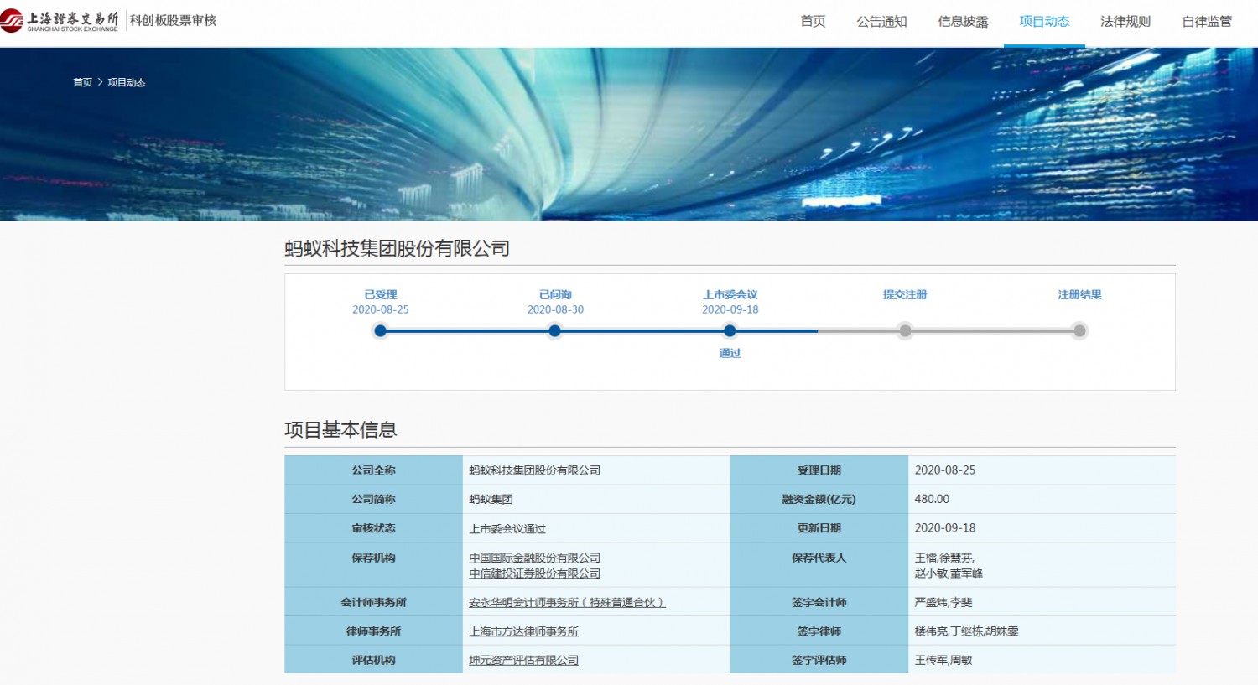Click the 上市委会议 stage label
1258x685 pixels.
pos(730,294)
